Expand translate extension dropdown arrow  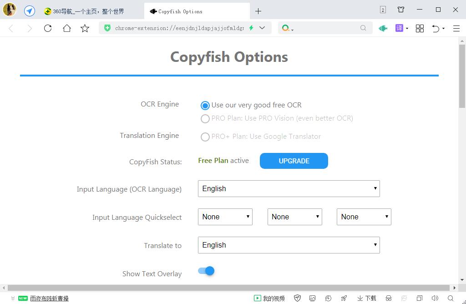tap(407, 29)
